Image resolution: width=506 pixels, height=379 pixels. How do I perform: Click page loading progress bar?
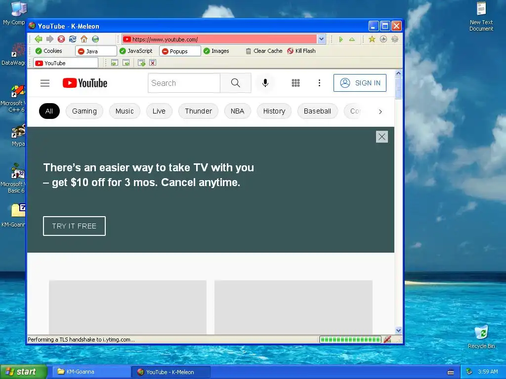350,340
